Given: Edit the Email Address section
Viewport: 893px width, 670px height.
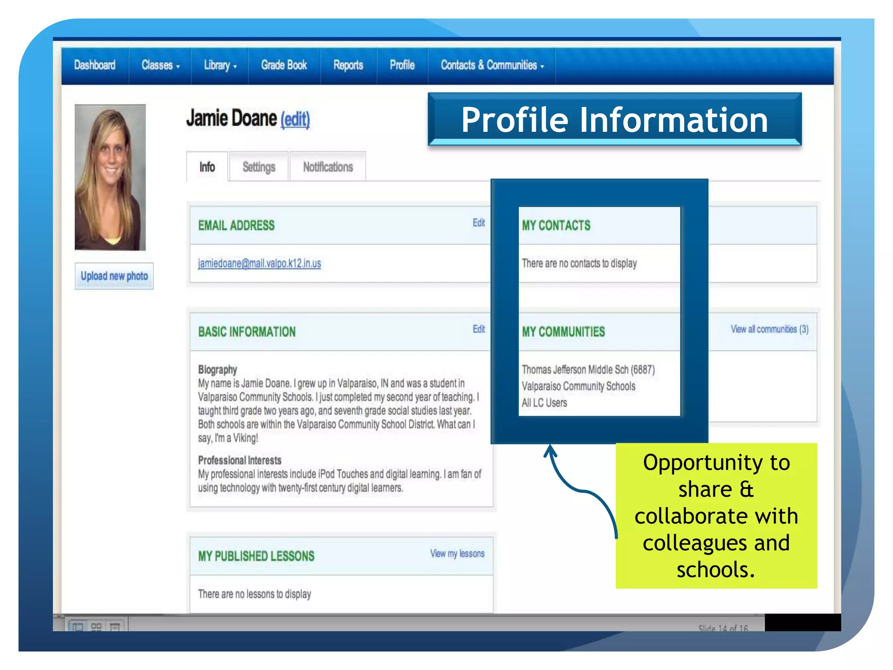Looking at the screenshot, I should click(478, 223).
